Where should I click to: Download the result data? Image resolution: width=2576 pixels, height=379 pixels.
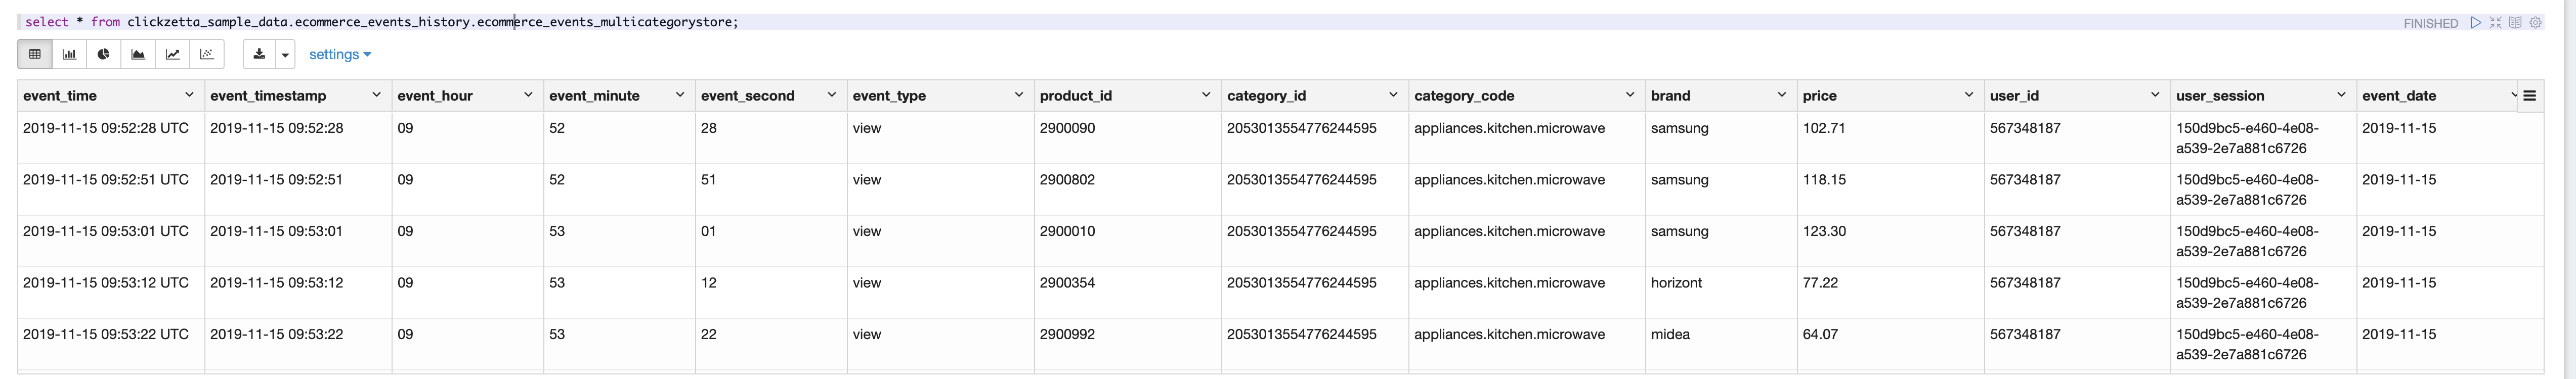(x=259, y=54)
